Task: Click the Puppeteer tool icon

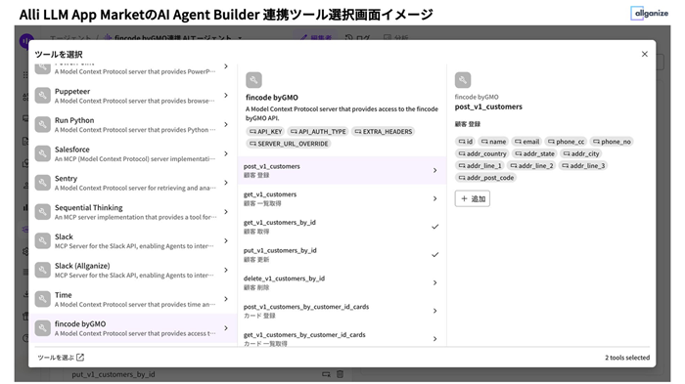Action: pos(43,96)
